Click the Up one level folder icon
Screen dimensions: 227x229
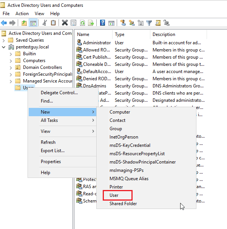(x=24, y=23)
